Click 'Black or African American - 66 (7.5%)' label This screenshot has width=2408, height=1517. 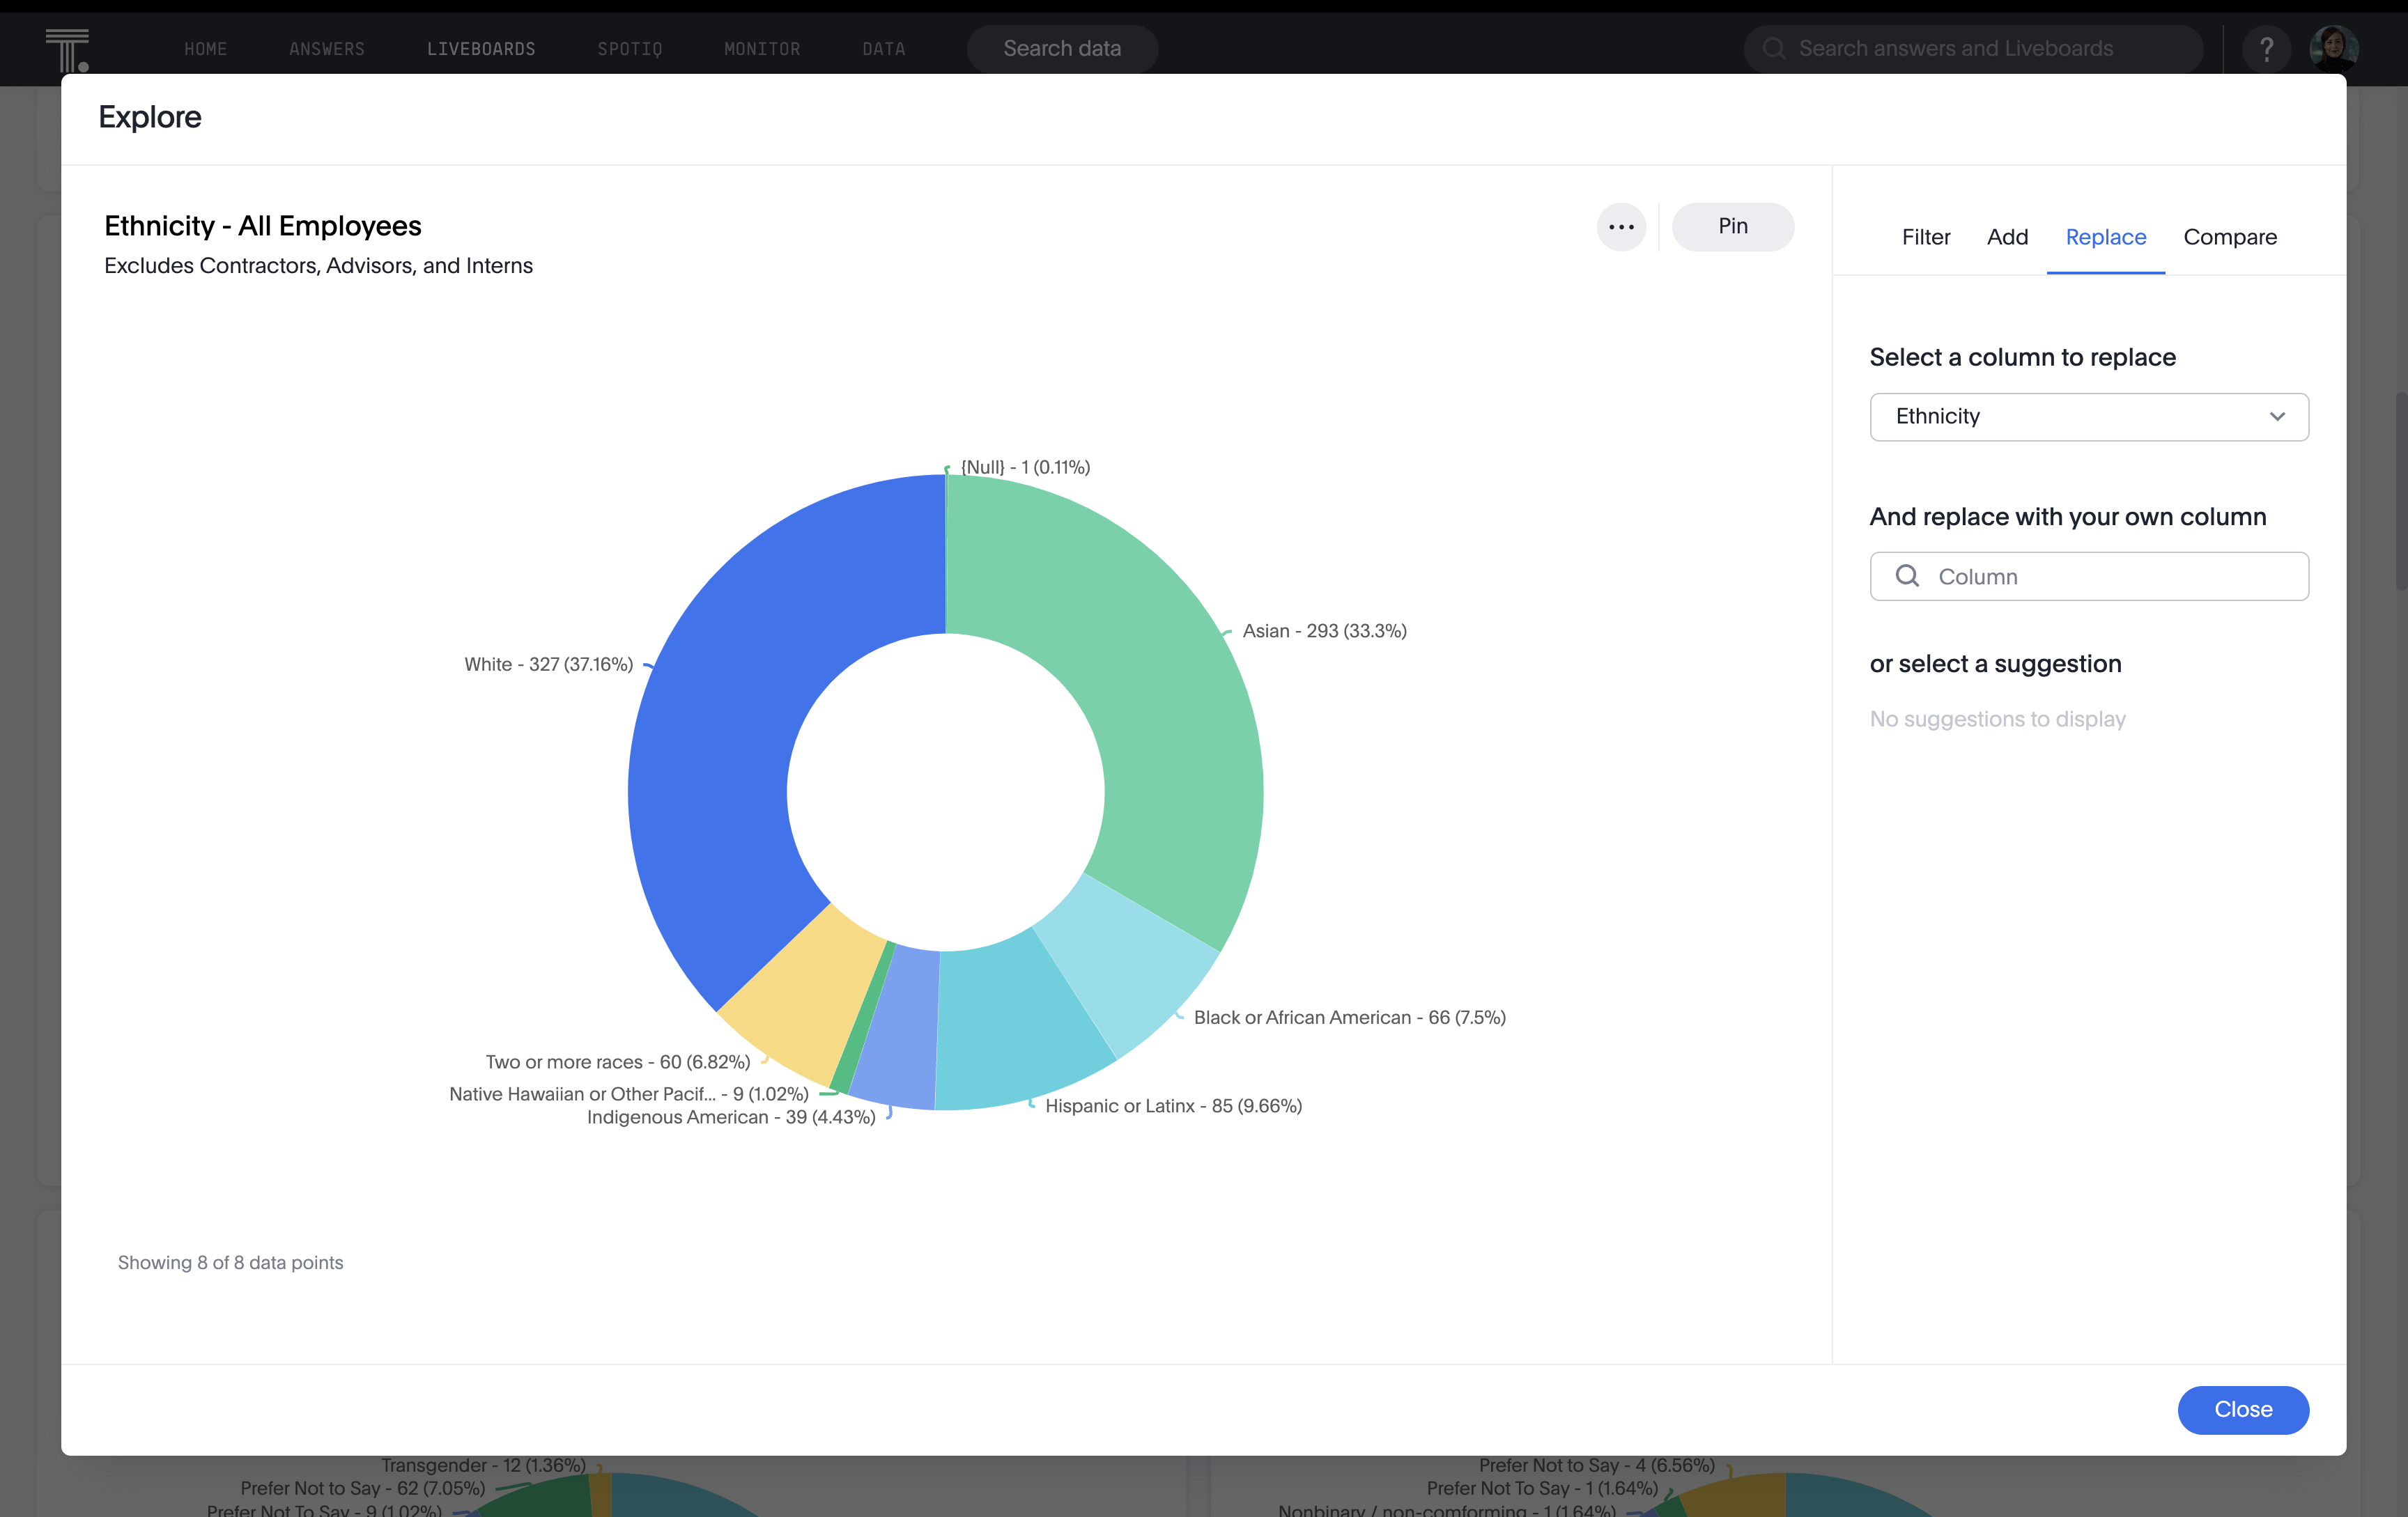click(1349, 1018)
